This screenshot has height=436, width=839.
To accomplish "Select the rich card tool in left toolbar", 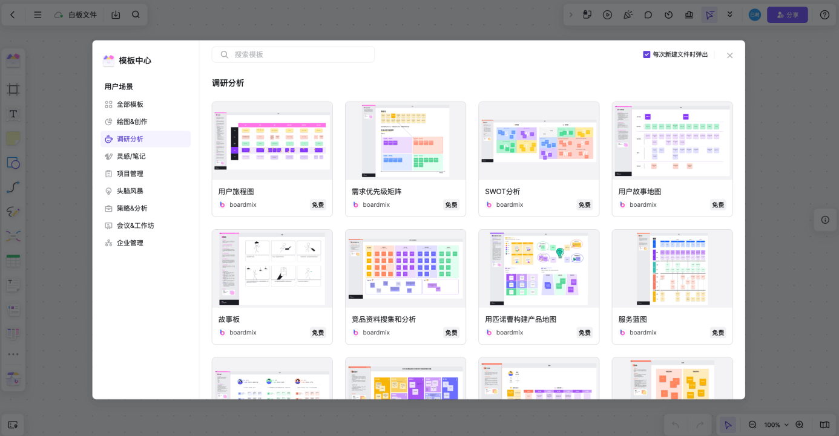I will tap(13, 309).
